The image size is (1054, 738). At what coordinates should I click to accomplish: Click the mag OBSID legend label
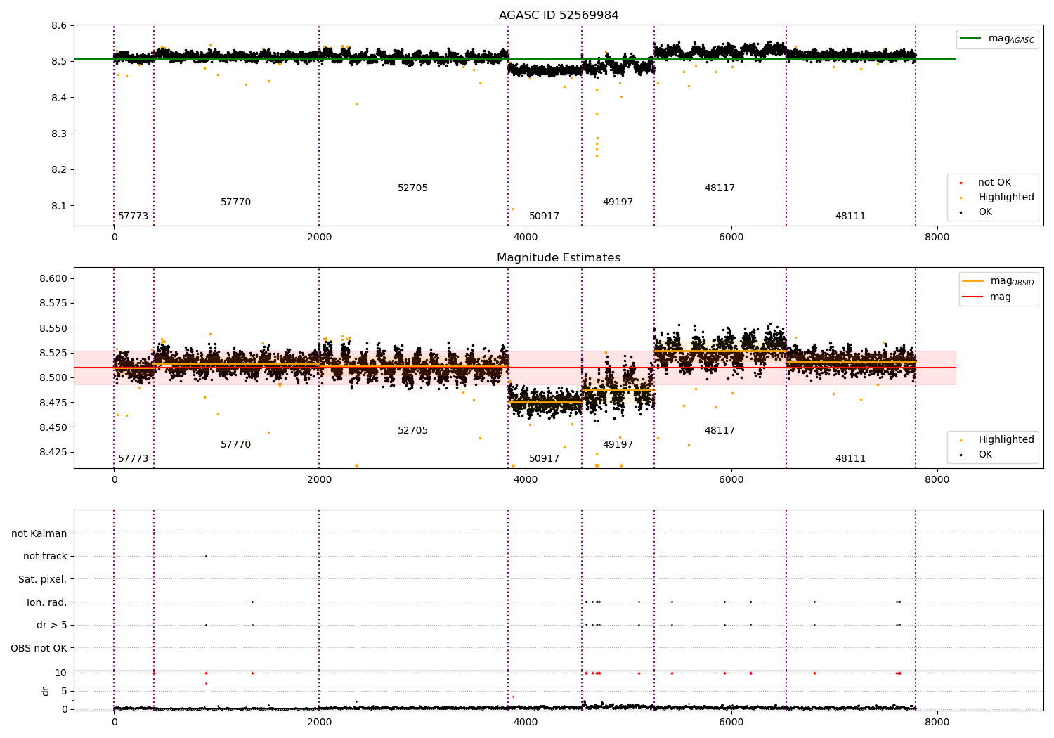pos(1012,281)
